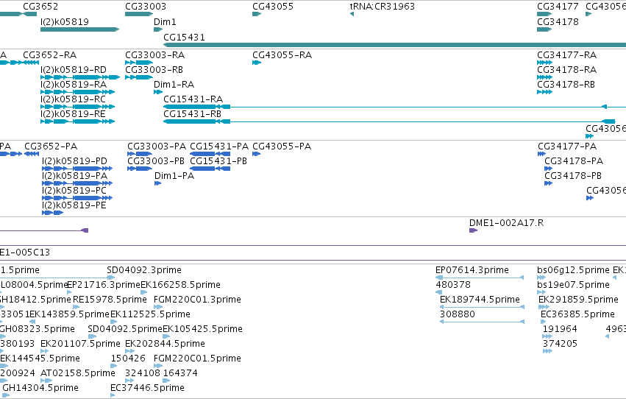Image resolution: width=626 pixels, height=399 pixels.
Task: Click transcript CG33003-RB
Action: 139,77
